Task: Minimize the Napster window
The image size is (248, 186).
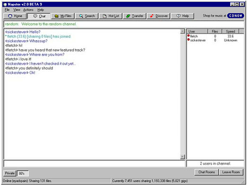Action: click(x=232, y=4)
